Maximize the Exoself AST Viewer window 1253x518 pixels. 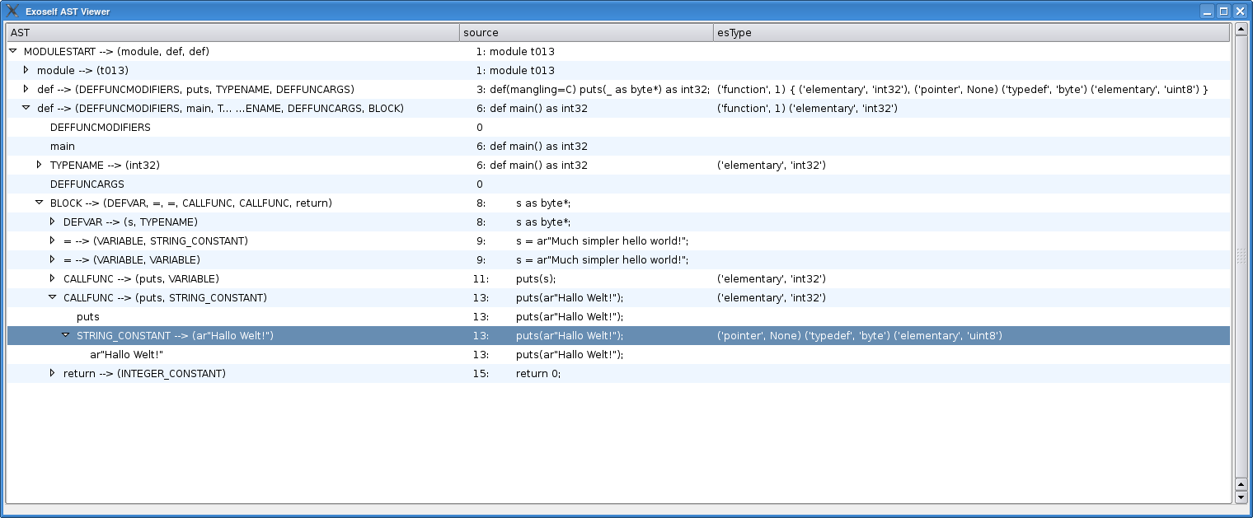pos(1223,12)
